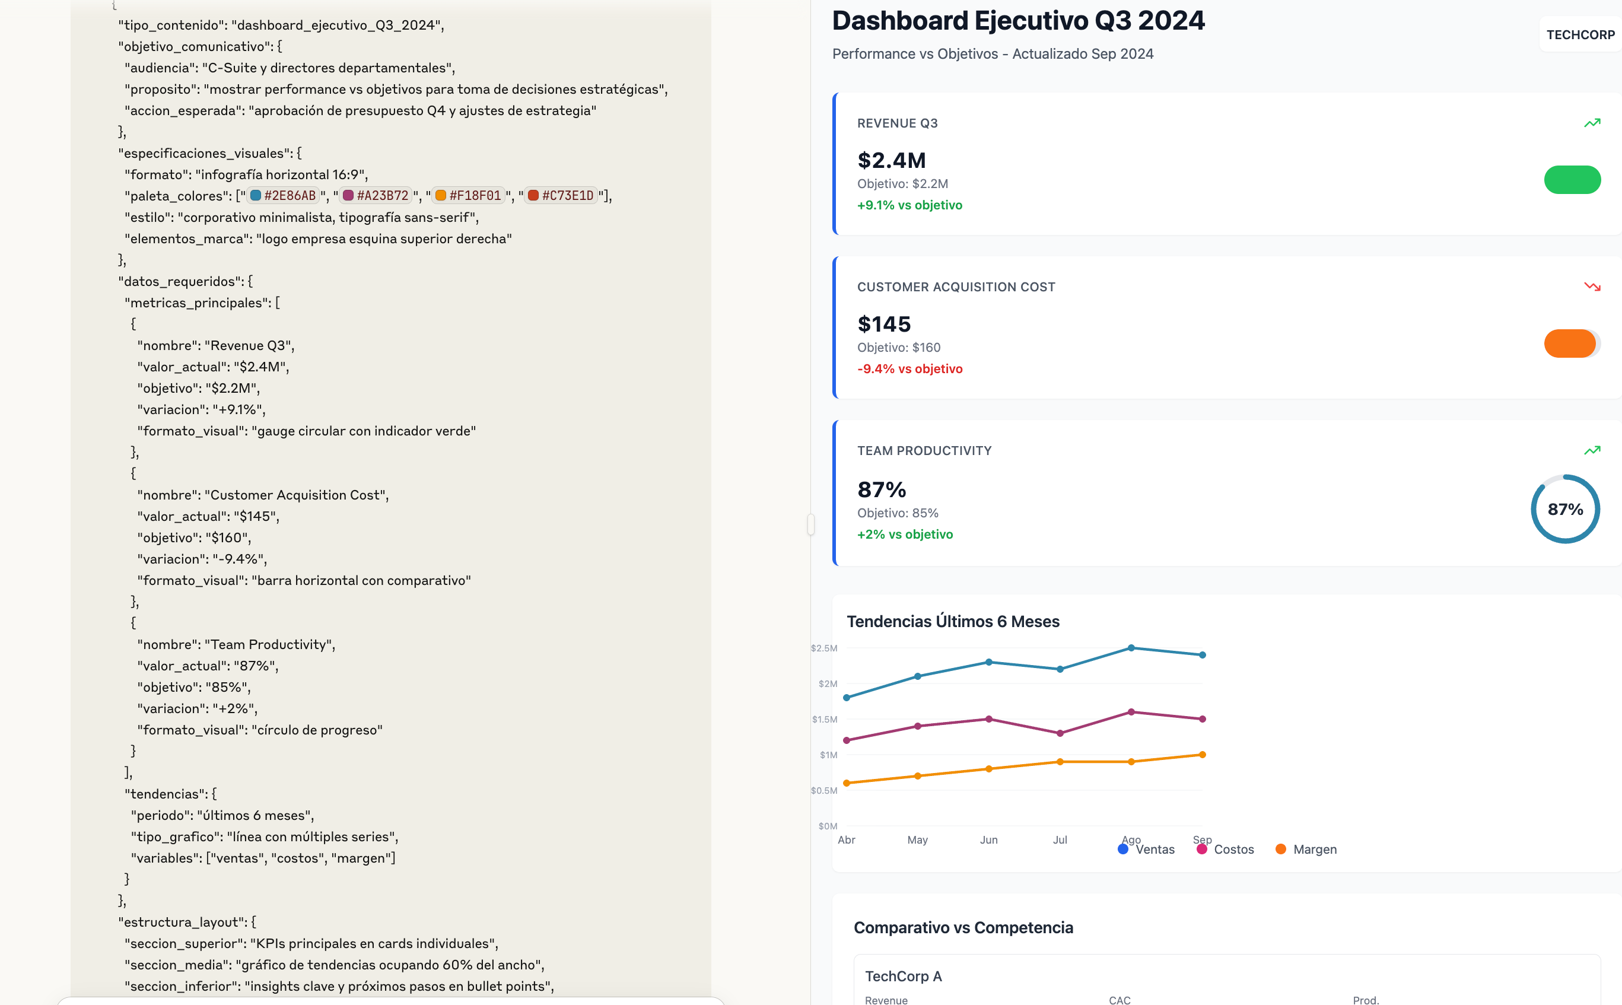Click the Comparativo vs Competencia heading
1622x1005 pixels.
pos(963,927)
